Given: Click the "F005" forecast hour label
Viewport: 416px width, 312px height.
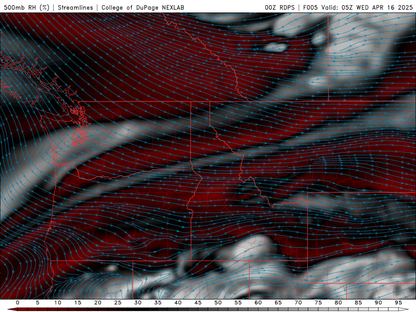Looking at the screenshot, I should click(310, 7).
